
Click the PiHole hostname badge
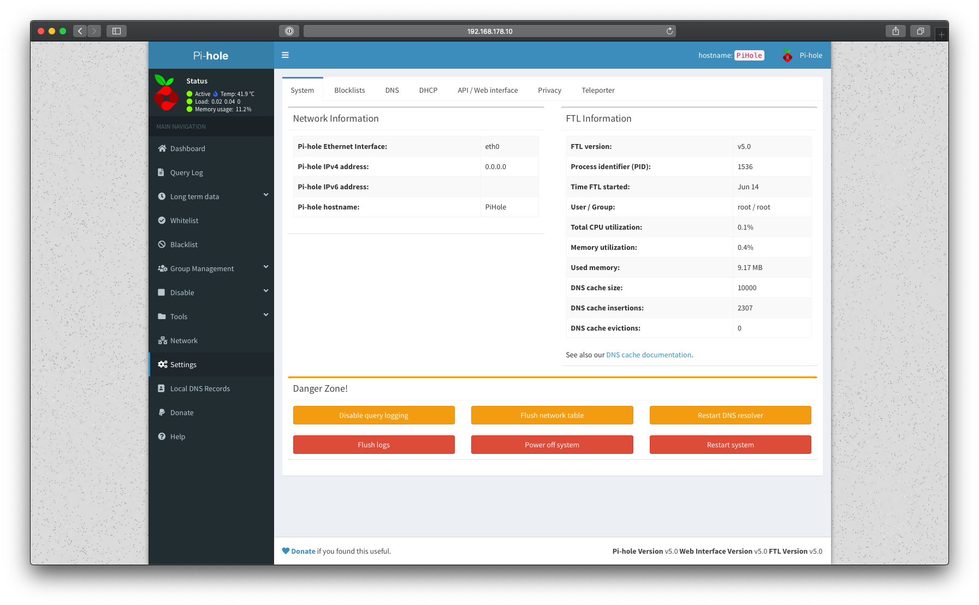point(749,55)
